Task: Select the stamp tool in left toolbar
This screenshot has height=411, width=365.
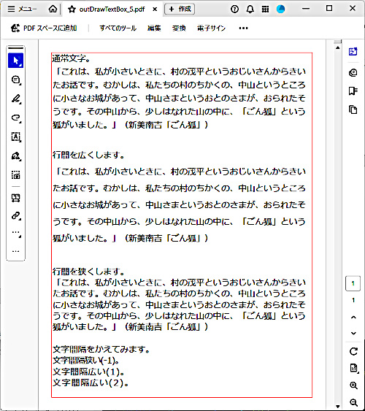Action: pyautogui.click(x=16, y=198)
